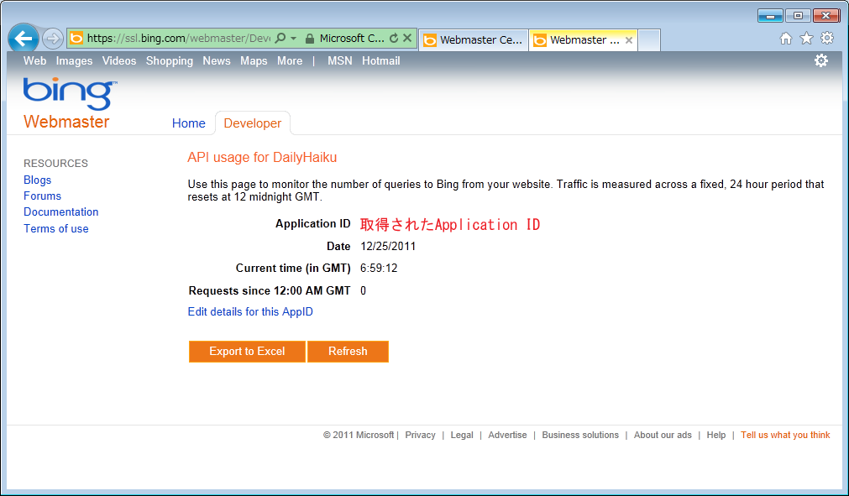The image size is (849, 496).
Task: Open Maps in the Bing navigation bar
Action: [x=254, y=61]
